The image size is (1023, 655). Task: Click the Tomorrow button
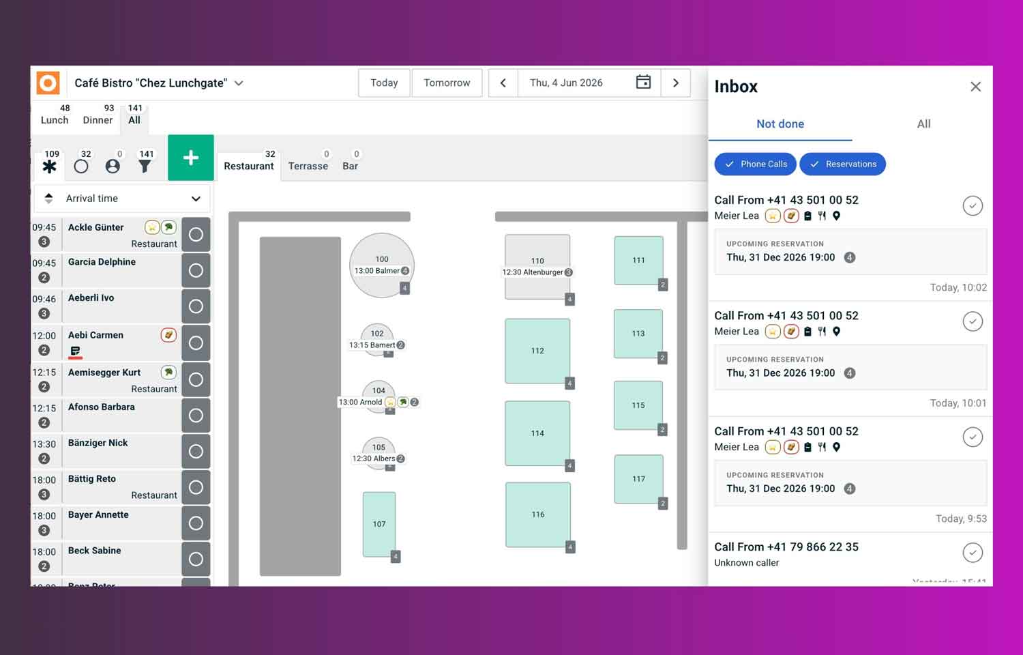[x=447, y=83]
